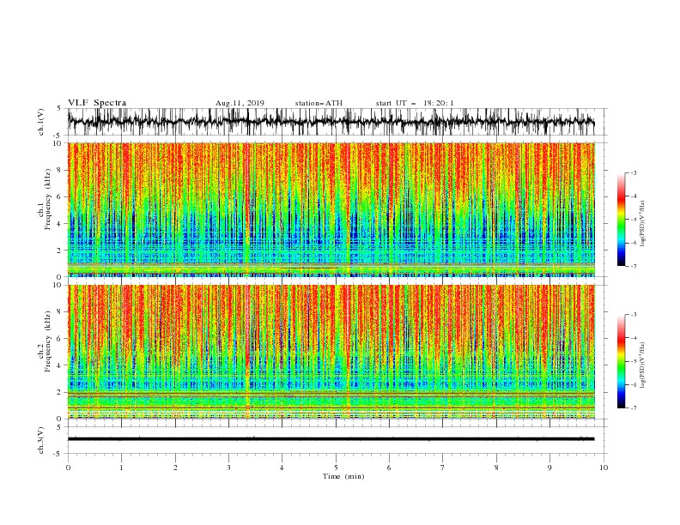Viewport: 680px width, 525px height.
Task: Click the ch.2 spectrogram panel
Action: click(x=331, y=352)
